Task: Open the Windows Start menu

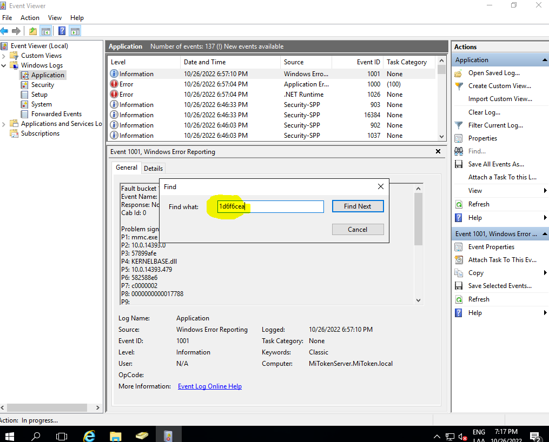Action: (x=9, y=436)
